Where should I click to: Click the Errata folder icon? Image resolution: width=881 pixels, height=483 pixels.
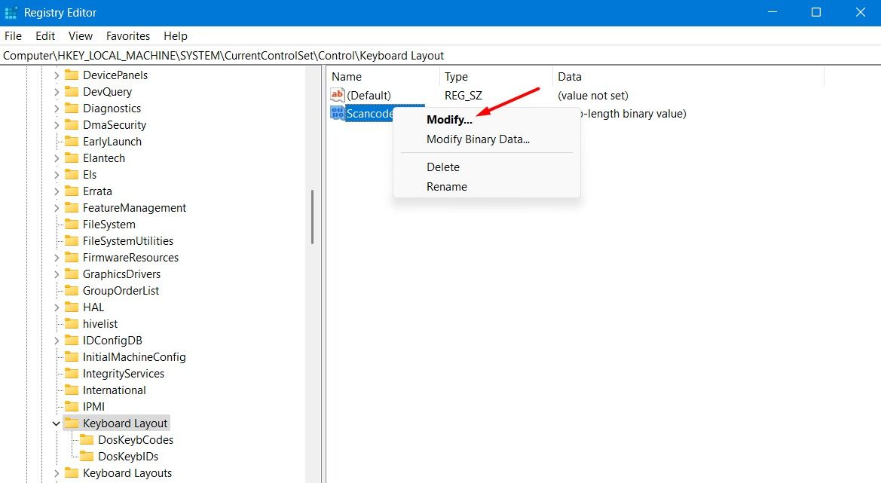[72, 191]
